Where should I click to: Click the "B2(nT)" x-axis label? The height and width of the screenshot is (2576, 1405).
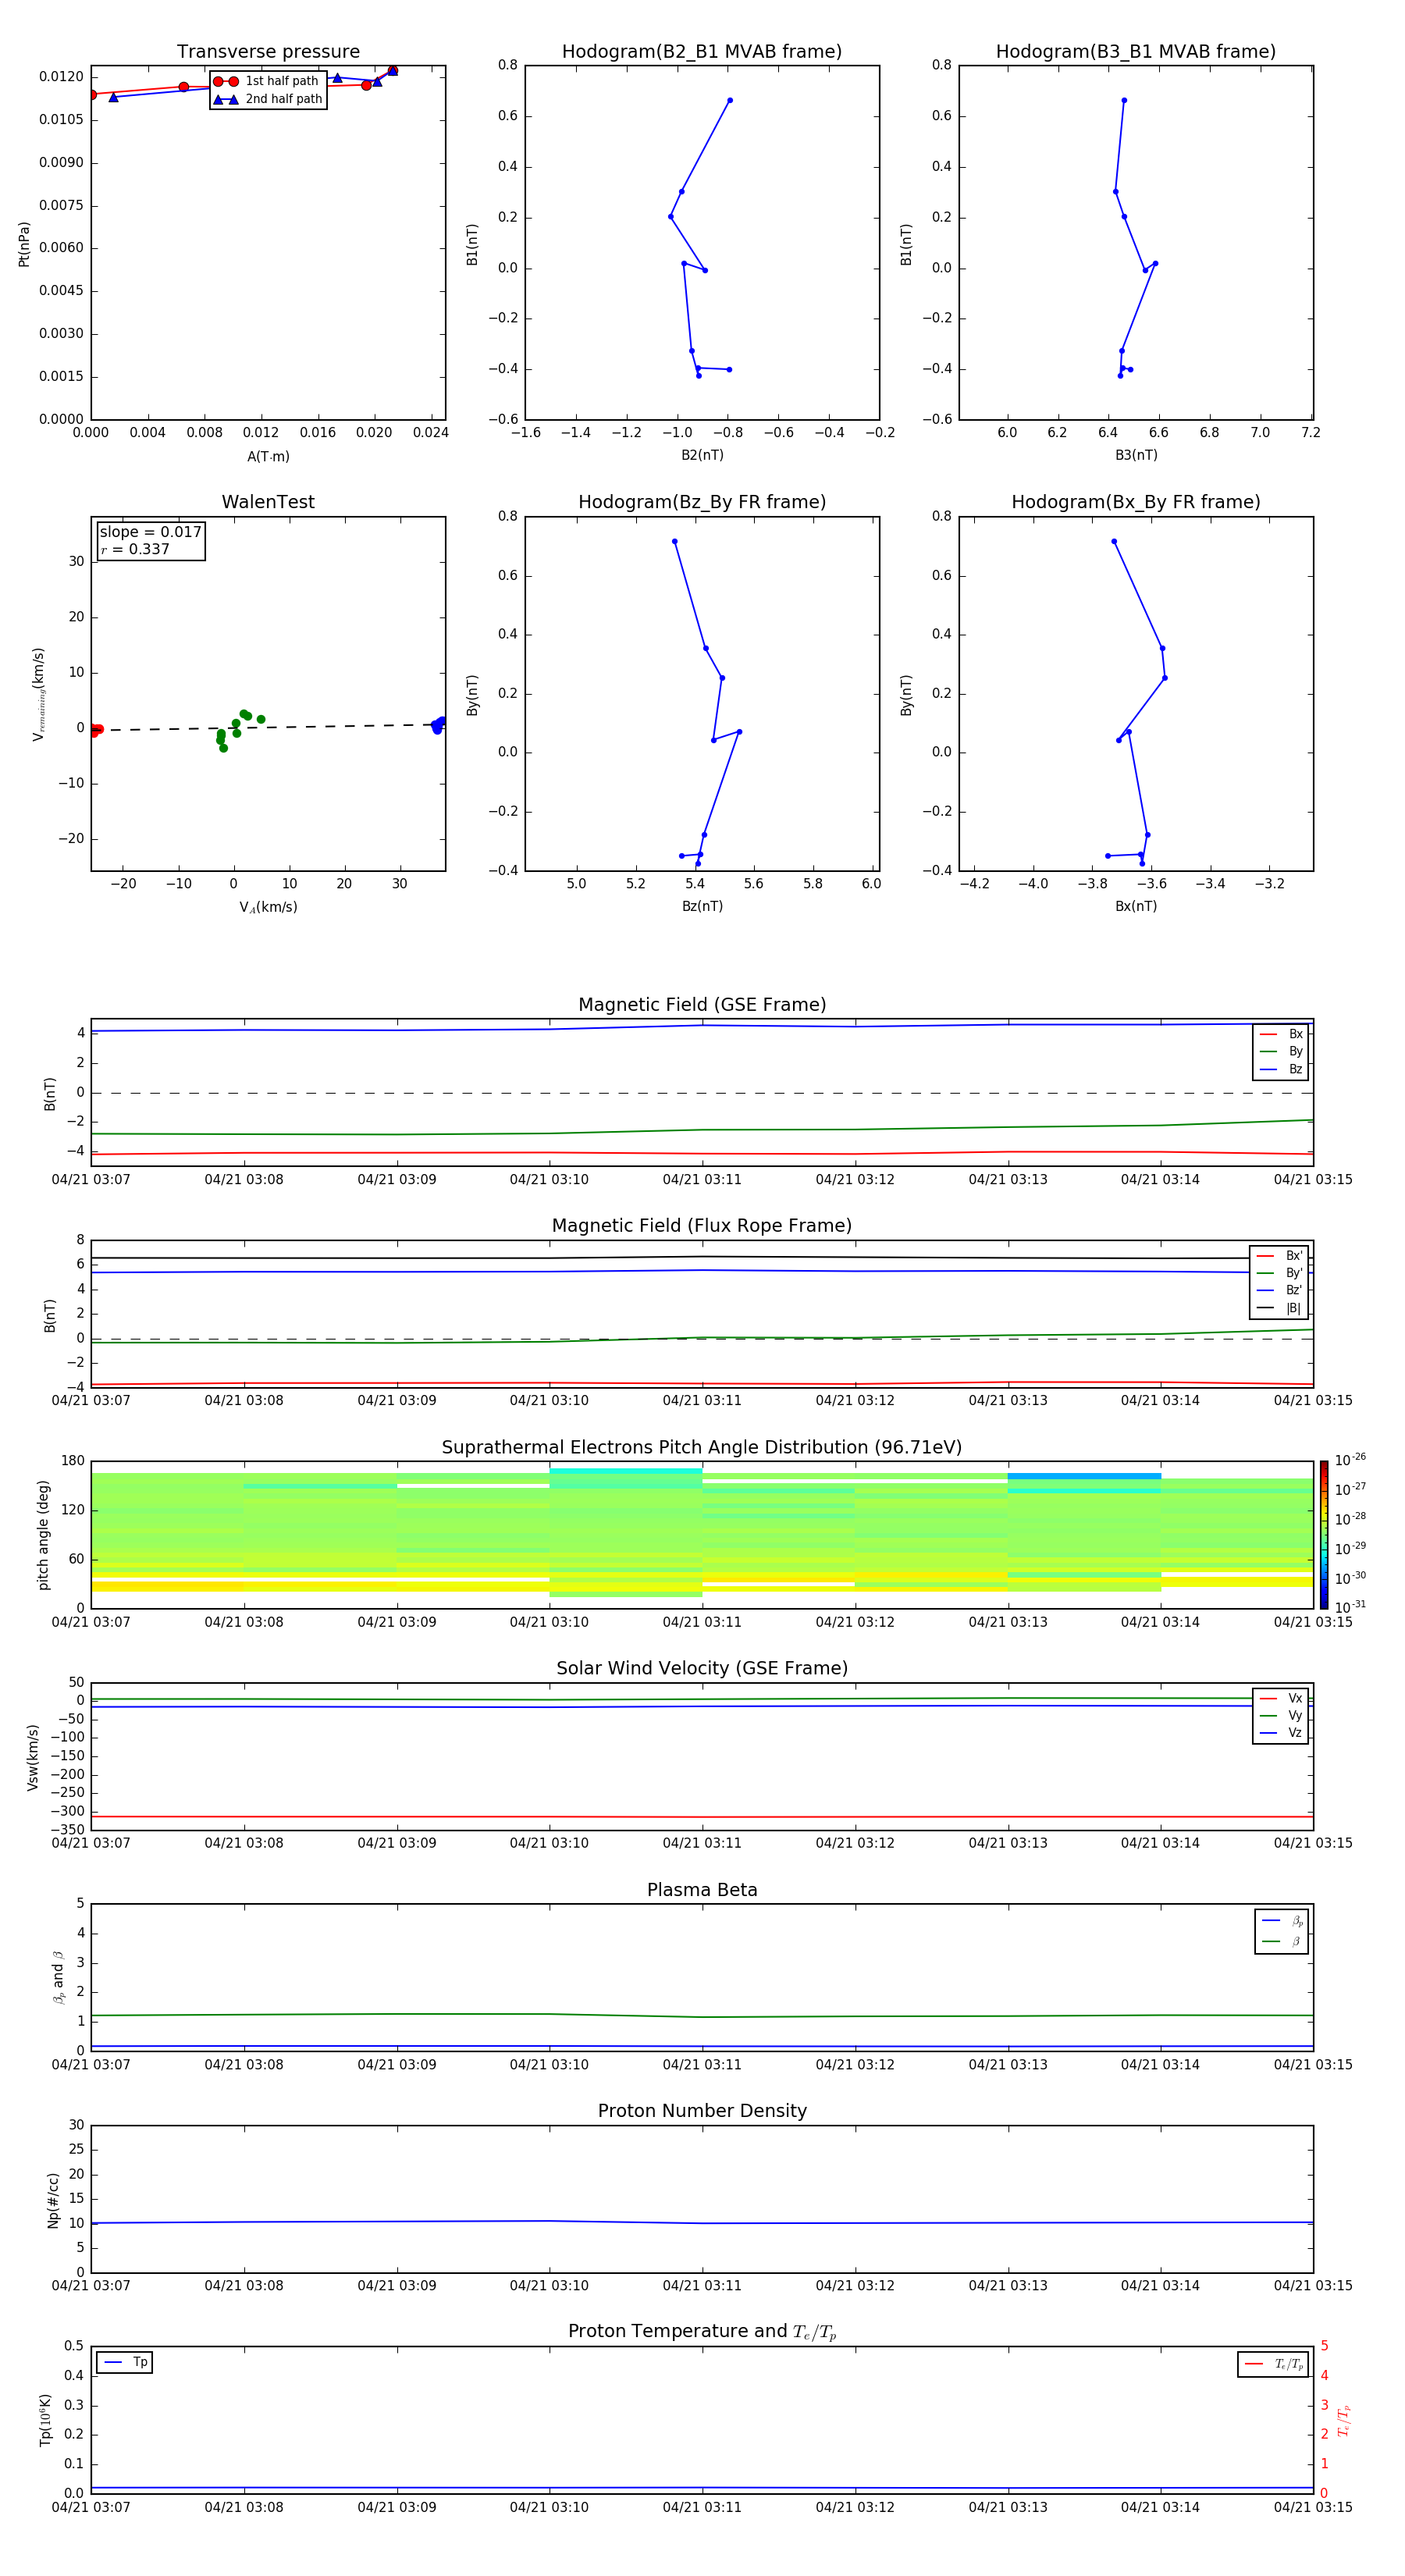702,455
